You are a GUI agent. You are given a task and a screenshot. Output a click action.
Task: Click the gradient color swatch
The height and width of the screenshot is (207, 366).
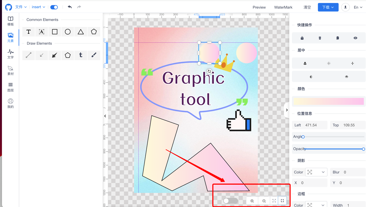pyautogui.click(x=329, y=101)
